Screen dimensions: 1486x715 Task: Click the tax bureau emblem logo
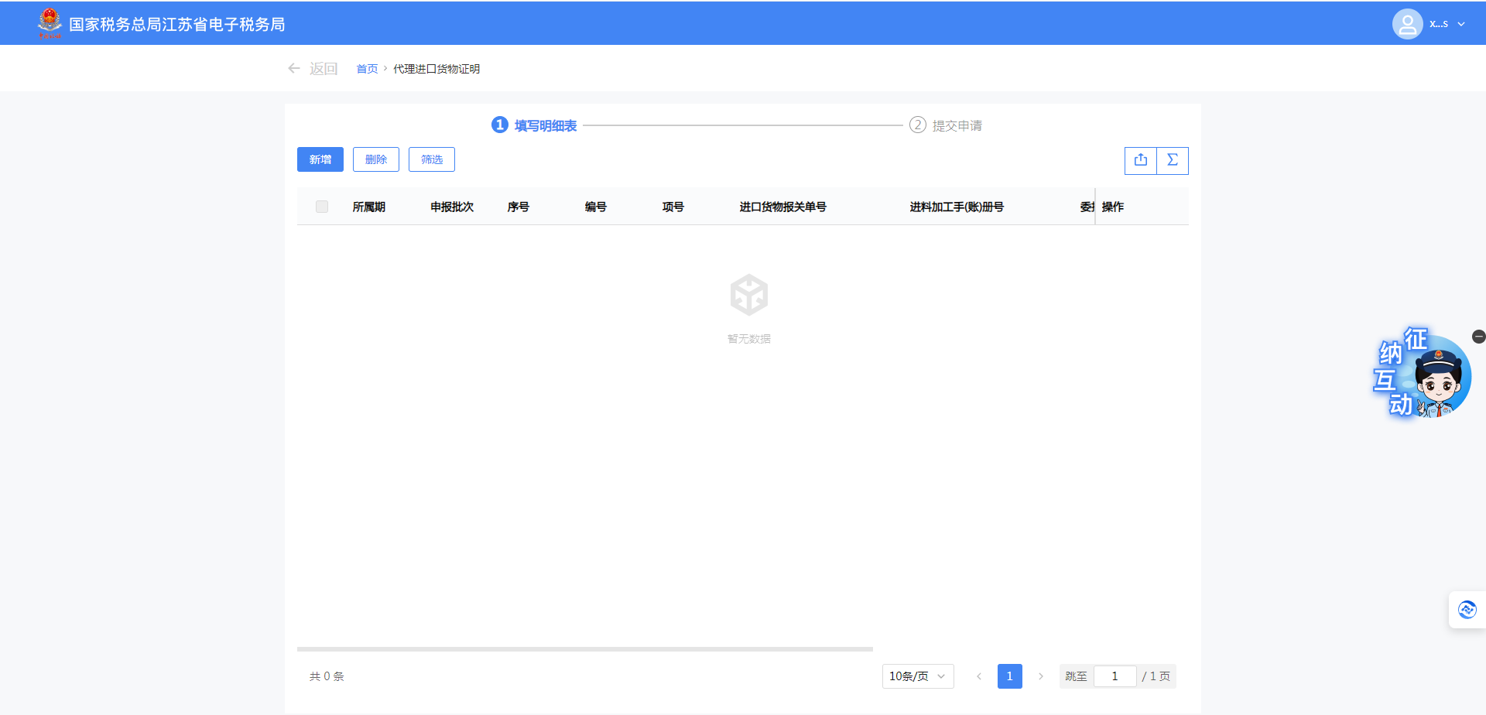click(x=50, y=23)
